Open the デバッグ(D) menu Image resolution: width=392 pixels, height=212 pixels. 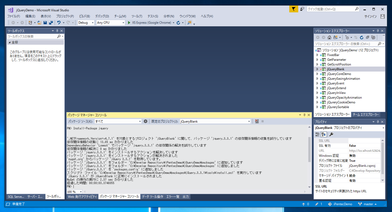(x=102, y=16)
